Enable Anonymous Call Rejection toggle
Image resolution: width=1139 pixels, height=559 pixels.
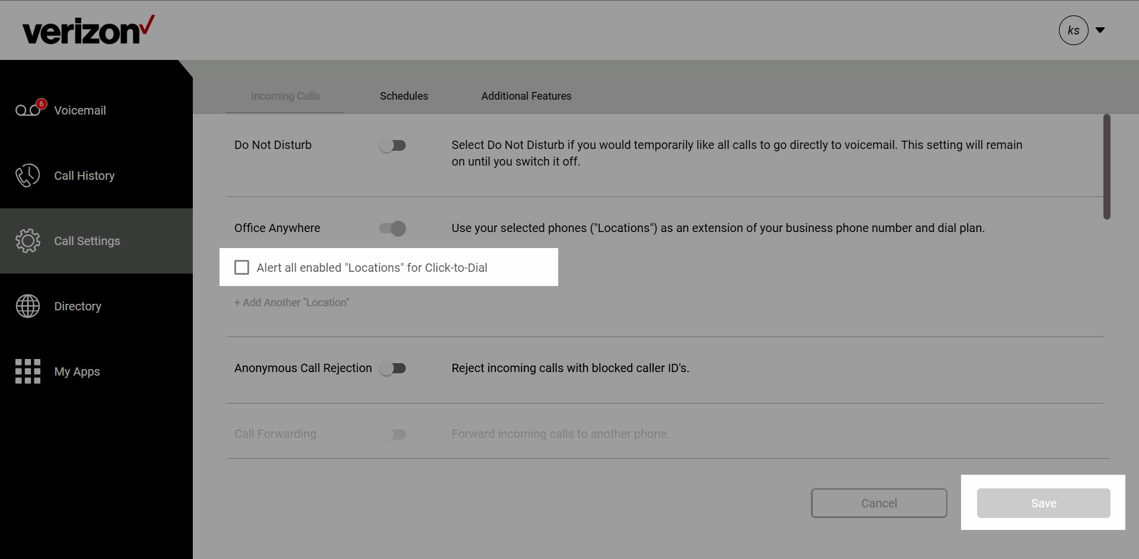392,369
